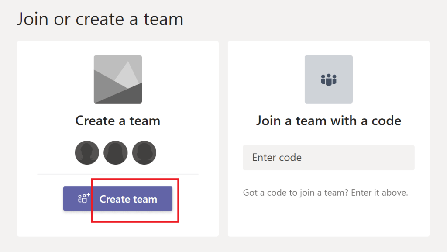Click the word 'Create' on the purple button
Screen dimensions: 447x252
point(115,199)
